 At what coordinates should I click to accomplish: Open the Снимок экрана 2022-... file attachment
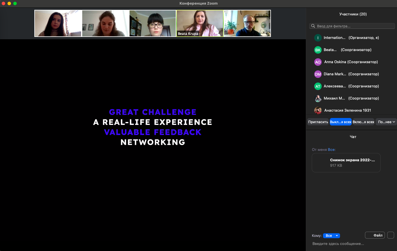tap(346, 163)
